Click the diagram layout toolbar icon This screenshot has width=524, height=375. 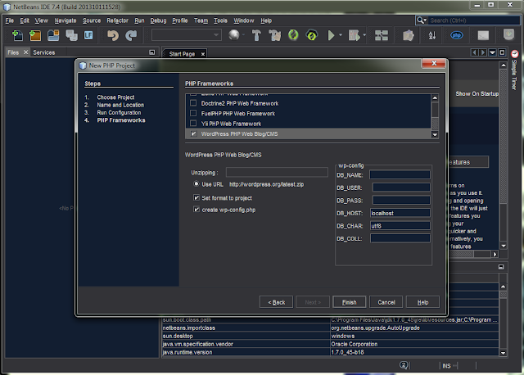pyautogui.click(x=382, y=35)
